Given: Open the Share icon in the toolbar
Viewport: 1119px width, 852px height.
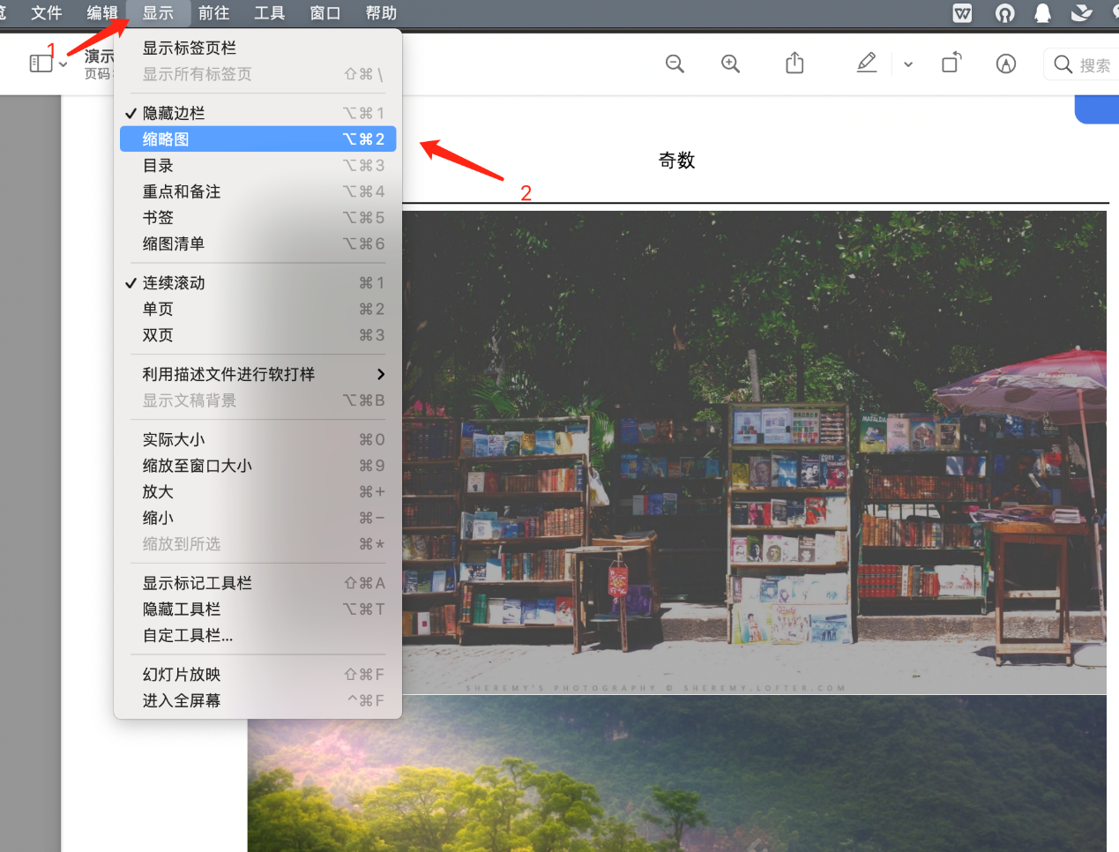Looking at the screenshot, I should pos(794,63).
